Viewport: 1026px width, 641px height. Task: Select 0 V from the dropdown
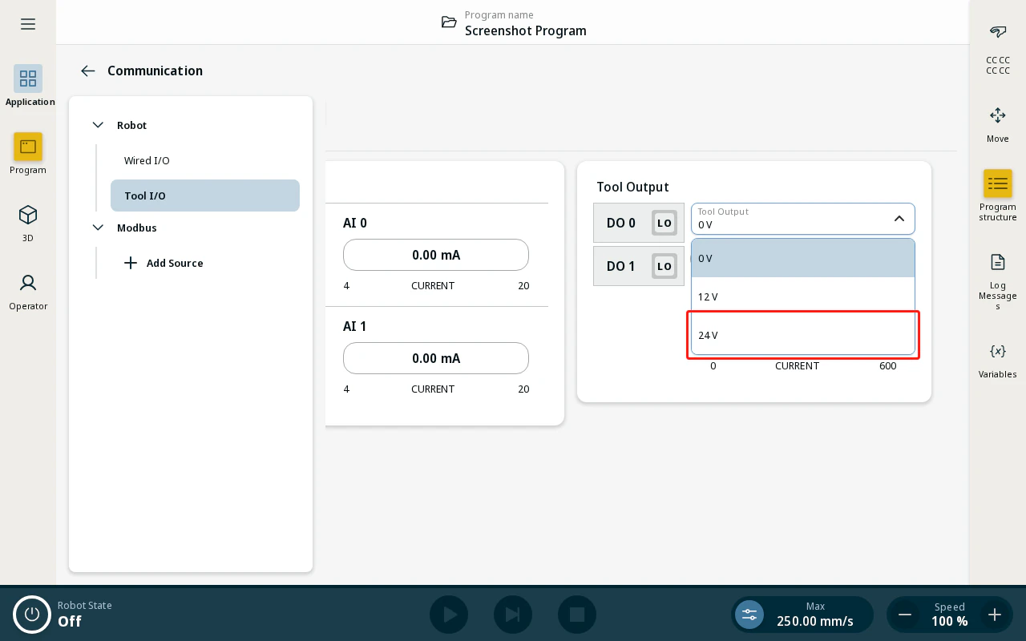click(803, 258)
